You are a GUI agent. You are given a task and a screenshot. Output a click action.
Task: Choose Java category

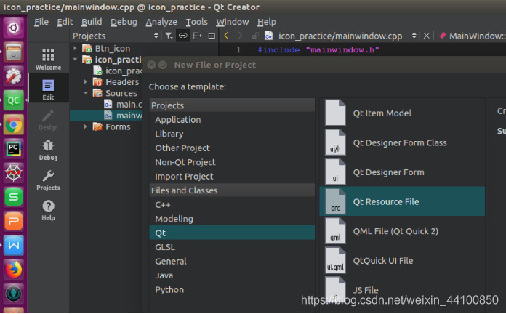tap(232, 275)
